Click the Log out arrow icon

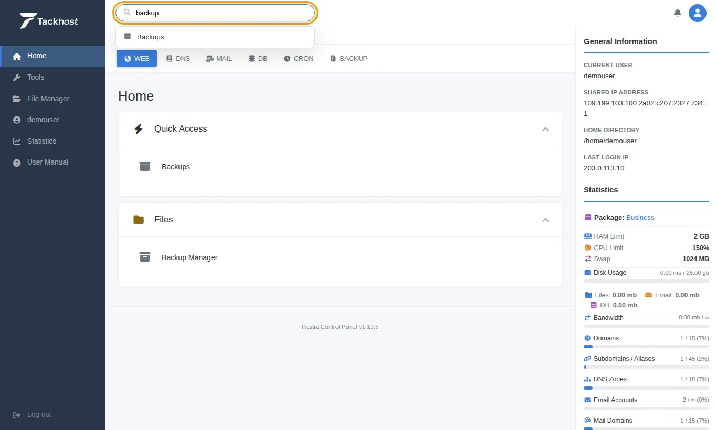pyautogui.click(x=17, y=415)
